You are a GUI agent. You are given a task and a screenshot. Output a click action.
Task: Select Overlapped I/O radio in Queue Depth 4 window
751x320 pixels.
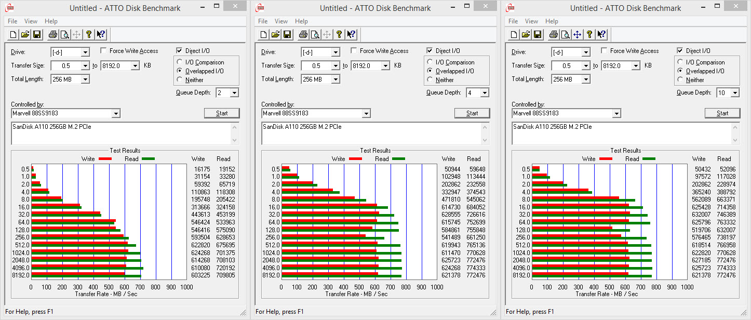(x=431, y=71)
